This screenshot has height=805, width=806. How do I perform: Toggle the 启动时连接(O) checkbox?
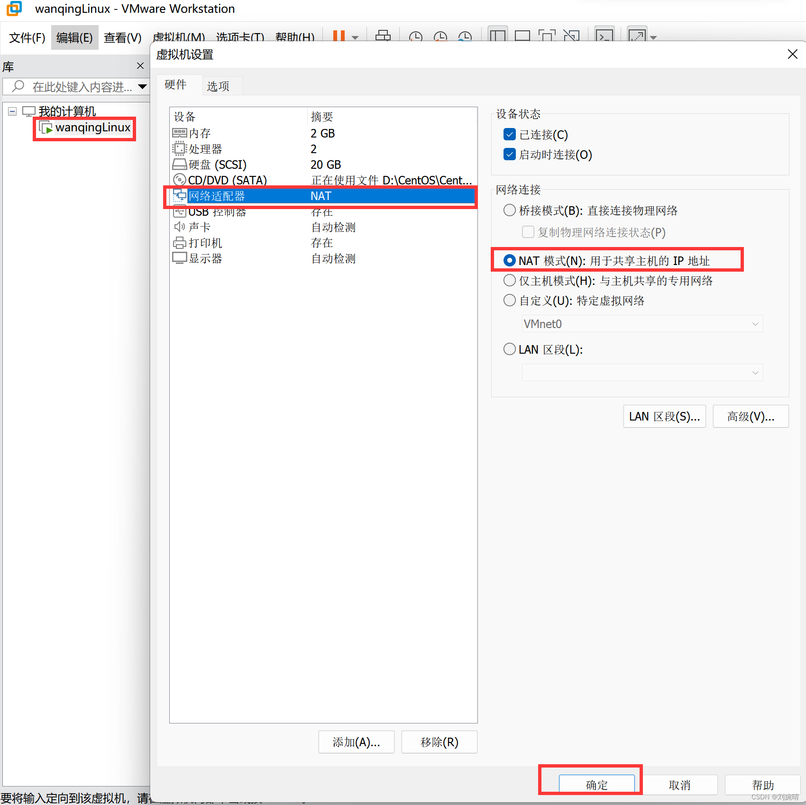(510, 155)
